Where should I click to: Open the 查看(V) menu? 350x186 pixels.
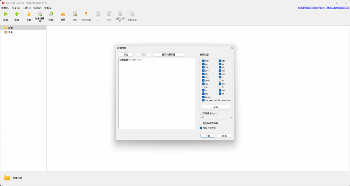48,8
